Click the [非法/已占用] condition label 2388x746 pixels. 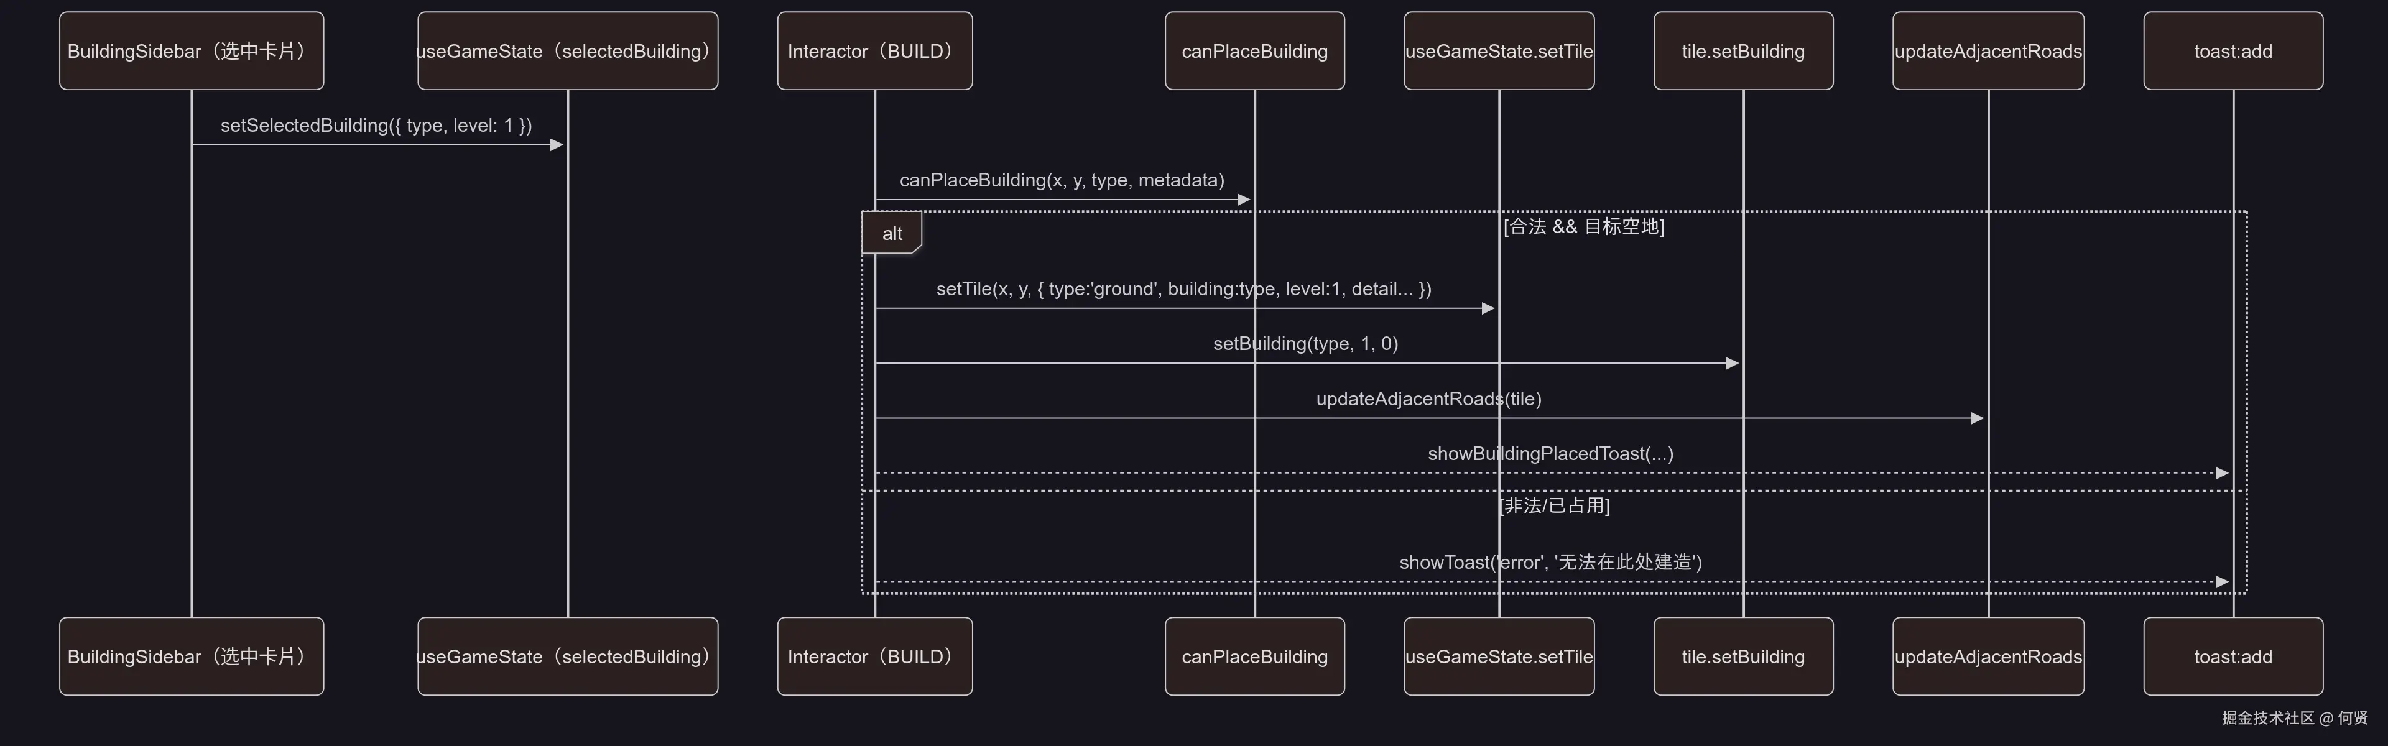(x=1553, y=505)
